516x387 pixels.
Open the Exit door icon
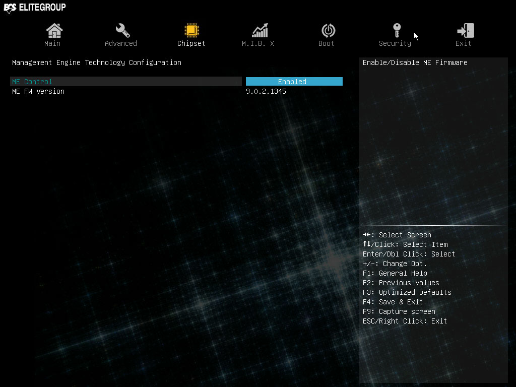click(x=465, y=31)
